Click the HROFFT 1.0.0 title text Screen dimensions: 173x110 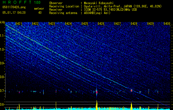pos(22,2)
